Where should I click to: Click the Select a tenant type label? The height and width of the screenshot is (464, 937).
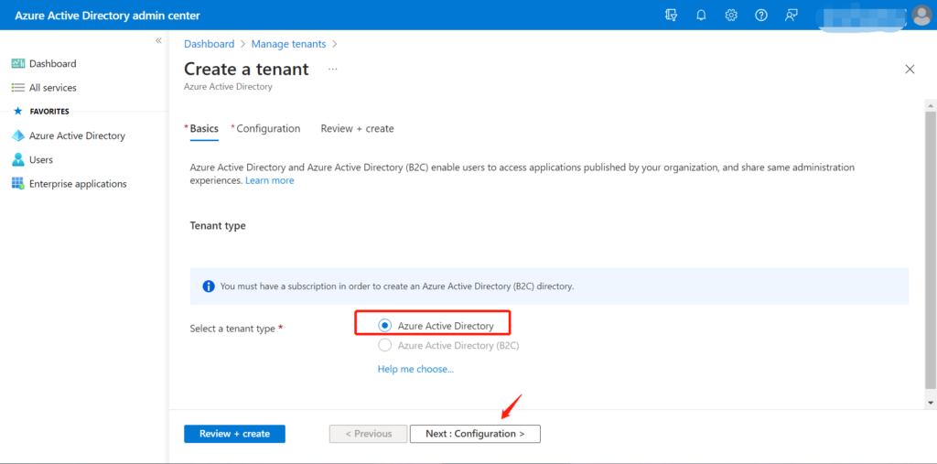click(232, 329)
